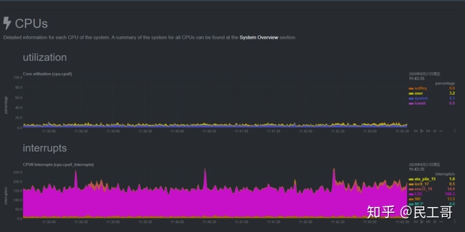Click the fast-forward icon on Core utilization chart
The image size is (465, 232).
tap(428, 131)
